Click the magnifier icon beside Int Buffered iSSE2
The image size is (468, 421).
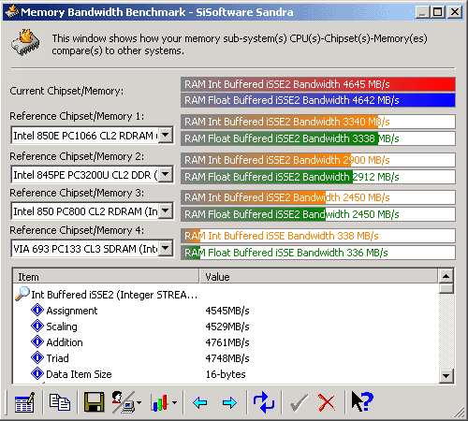pos(22,294)
